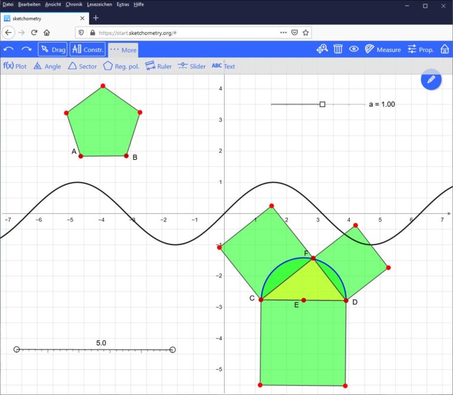Click the redo arrow in the toolbar

tap(27, 50)
